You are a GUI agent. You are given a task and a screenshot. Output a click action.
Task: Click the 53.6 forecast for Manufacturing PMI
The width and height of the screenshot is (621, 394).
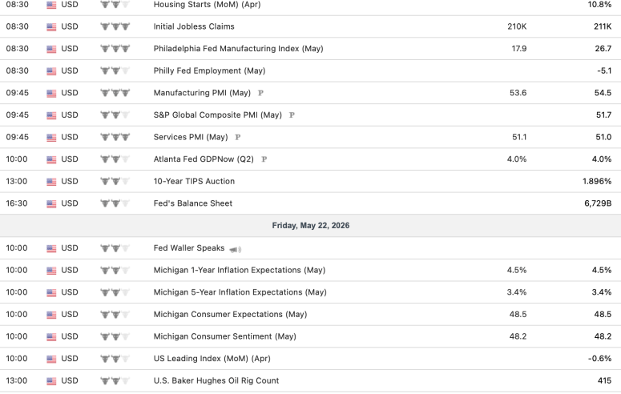[x=518, y=93]
